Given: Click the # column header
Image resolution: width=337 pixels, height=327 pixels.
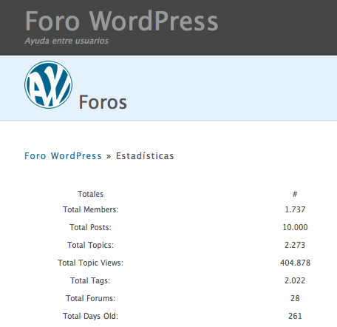Looking at the screenshot, I should [295, 194].
